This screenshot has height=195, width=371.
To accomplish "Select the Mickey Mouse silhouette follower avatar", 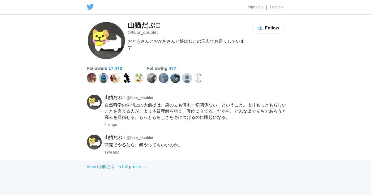I will (127, 78).
